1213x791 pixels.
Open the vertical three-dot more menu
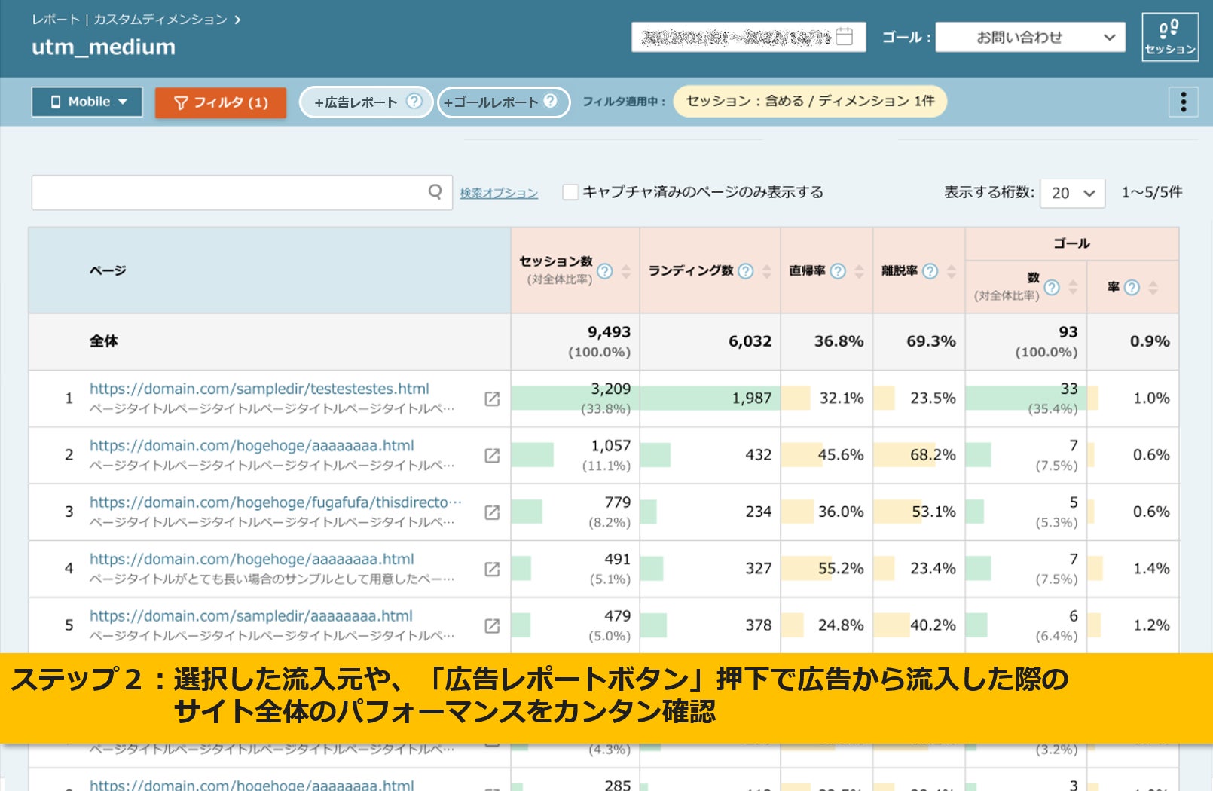[x=1183, y=102]
